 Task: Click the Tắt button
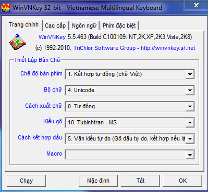(140, 181)
